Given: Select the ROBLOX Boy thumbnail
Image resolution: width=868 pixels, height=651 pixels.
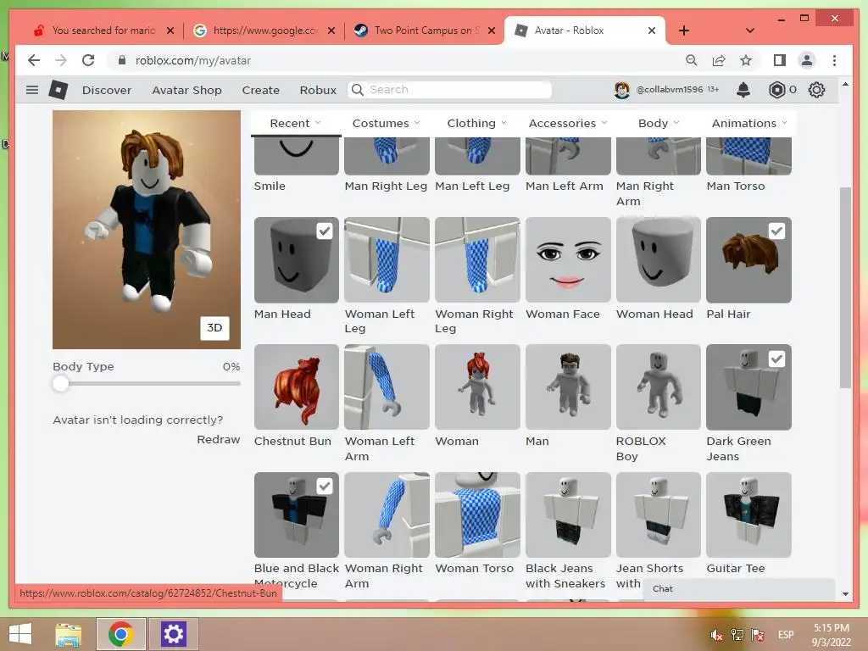Looking at the screenshot, I should tap(658, 387).
